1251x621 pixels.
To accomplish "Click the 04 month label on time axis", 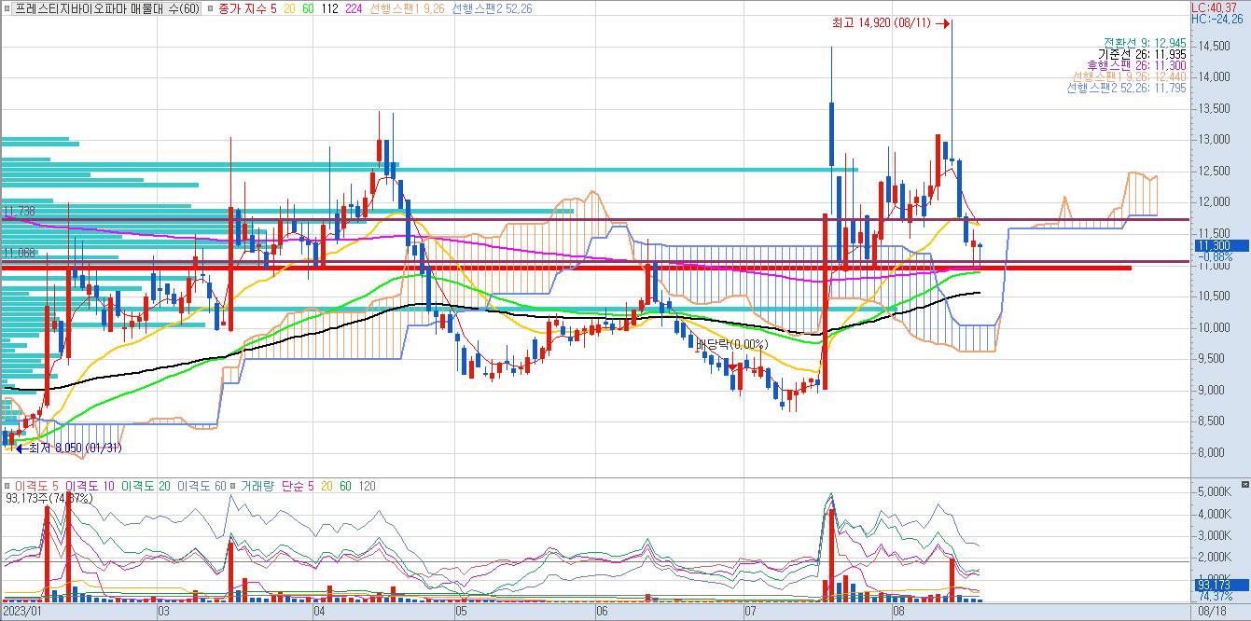I will coord(318,613).
